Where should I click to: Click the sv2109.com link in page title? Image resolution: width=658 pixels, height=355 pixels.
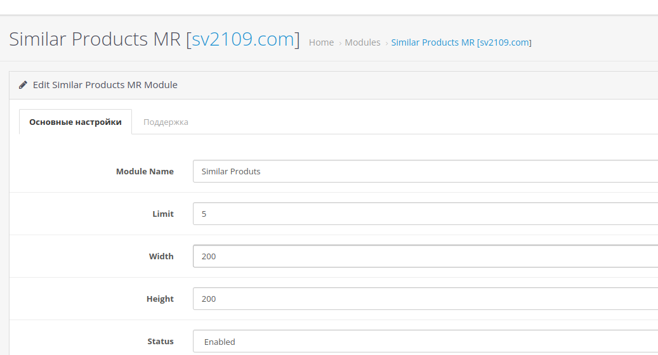pyautogui.click(x=243, y=39)
